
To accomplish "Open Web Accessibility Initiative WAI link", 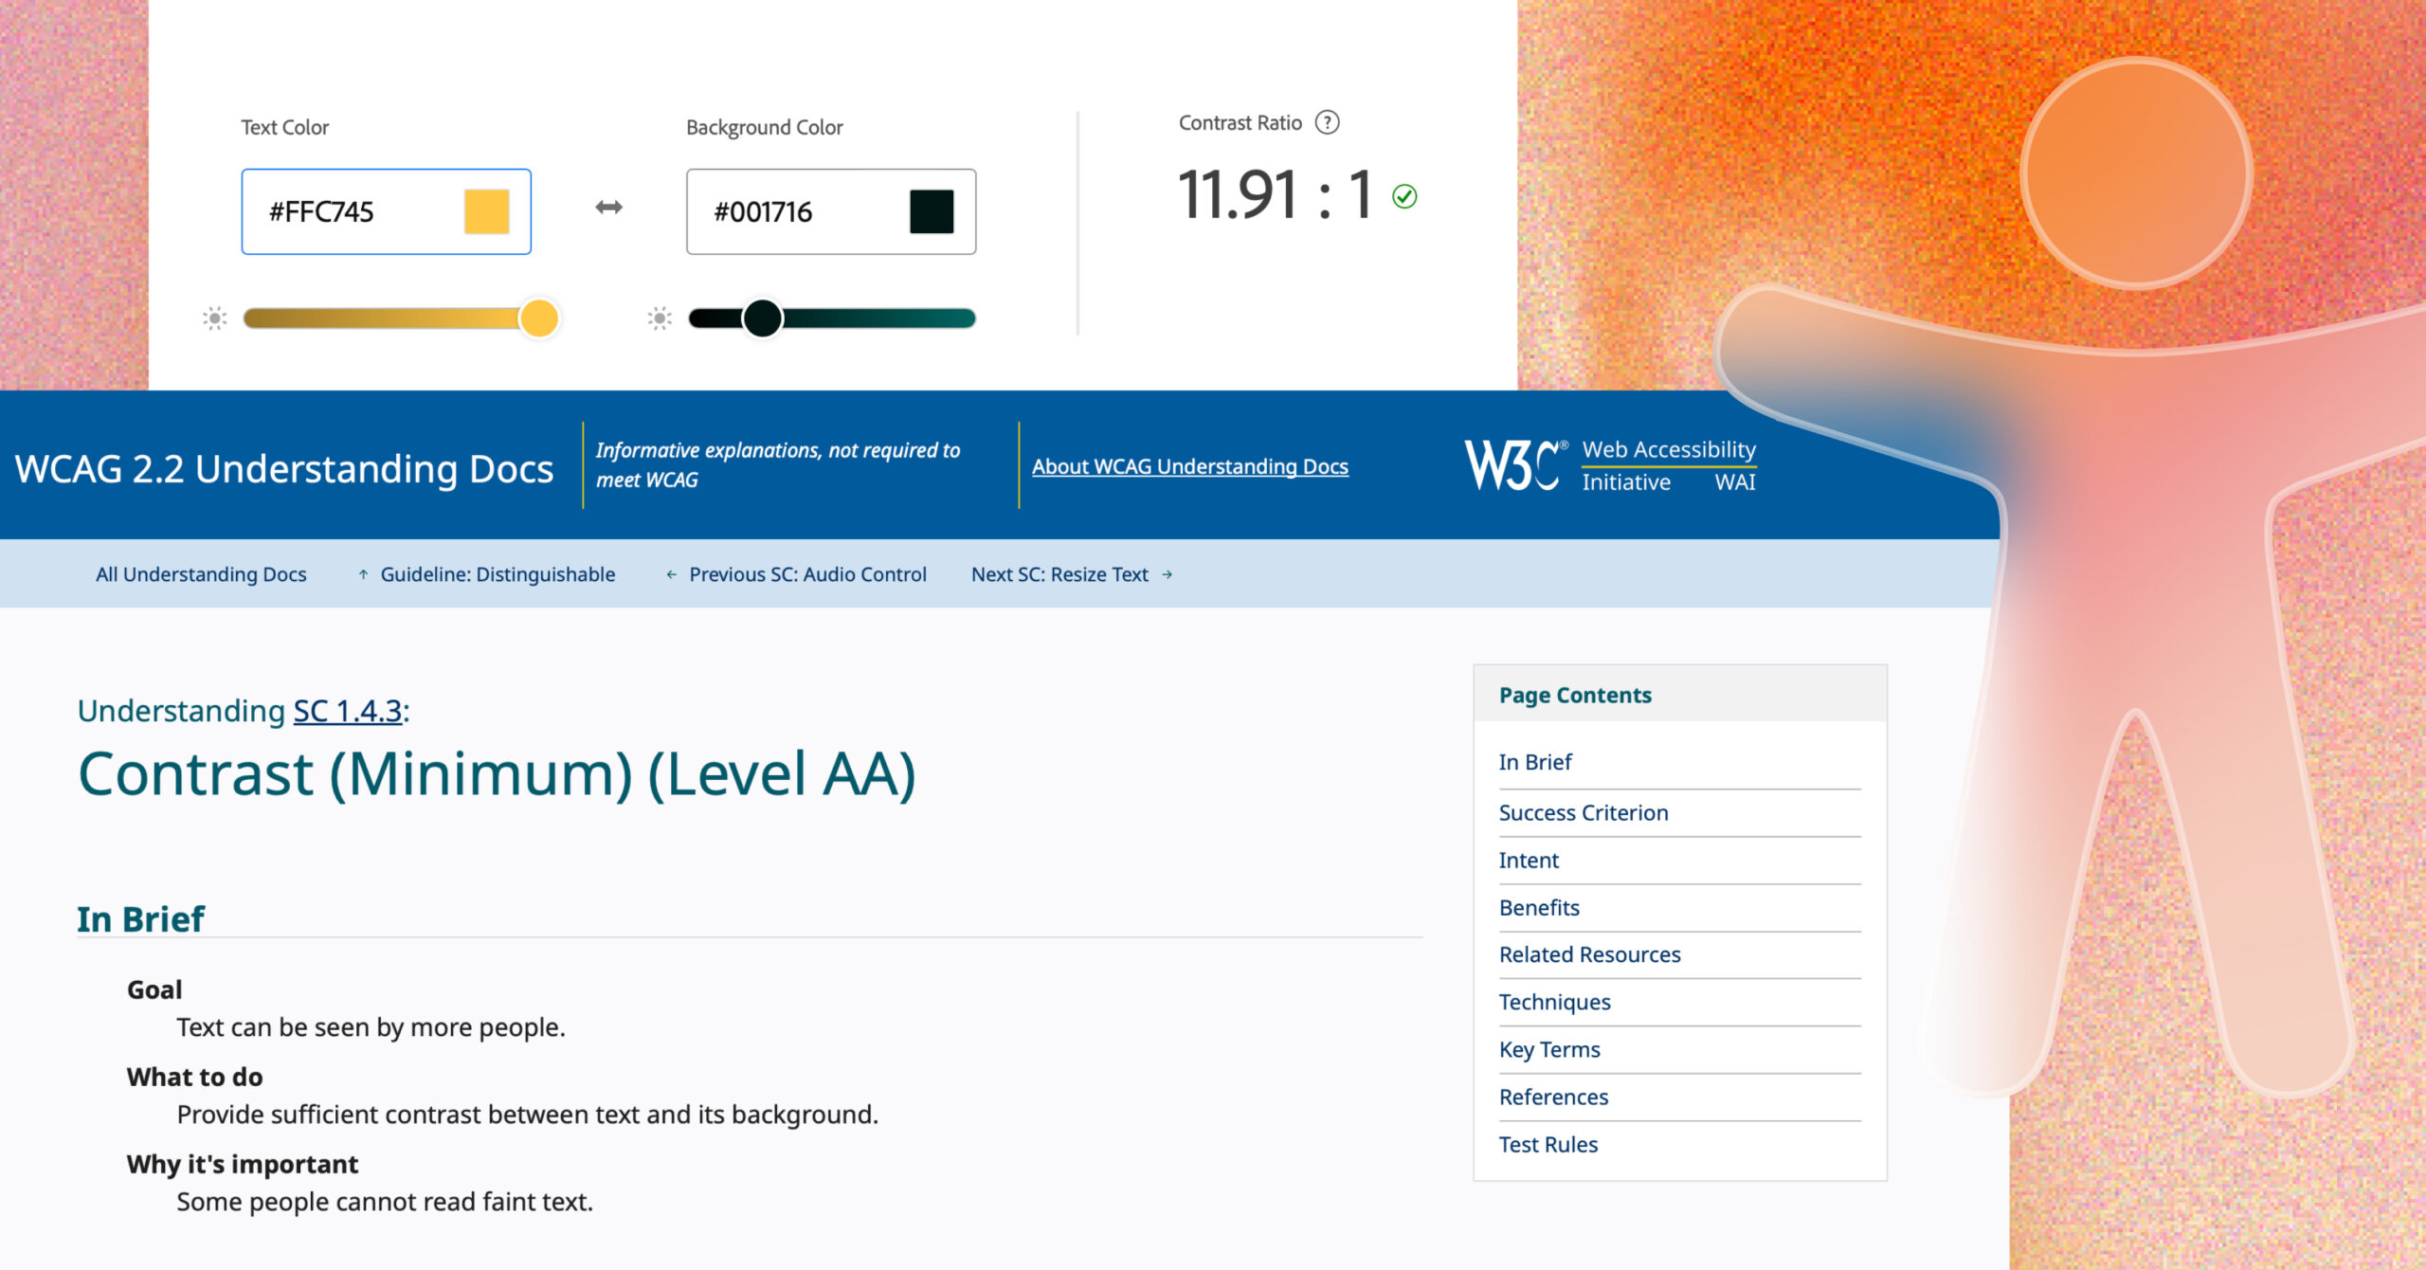I will 1669,465.
